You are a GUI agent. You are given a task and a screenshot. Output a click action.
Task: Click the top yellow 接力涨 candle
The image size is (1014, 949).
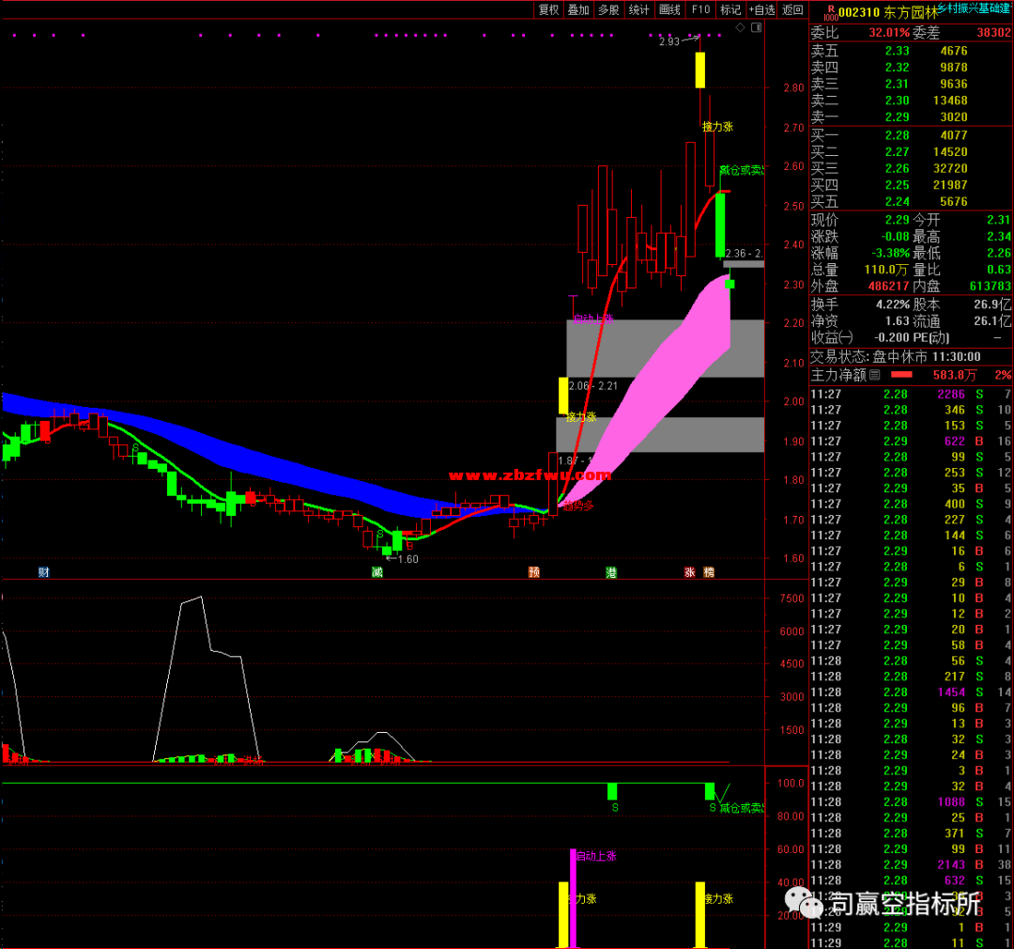click(699, 70)
